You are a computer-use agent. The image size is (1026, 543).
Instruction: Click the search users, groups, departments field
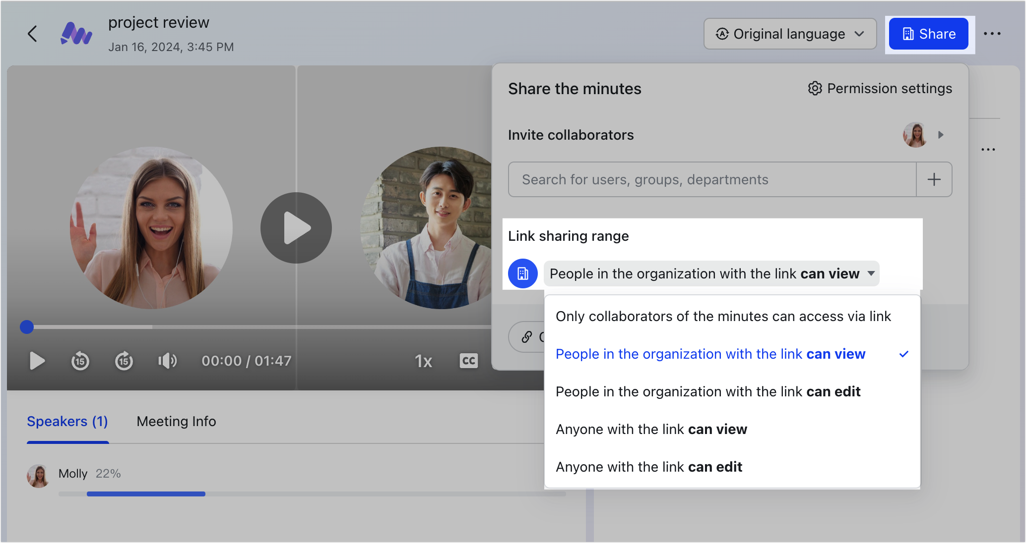711,179
